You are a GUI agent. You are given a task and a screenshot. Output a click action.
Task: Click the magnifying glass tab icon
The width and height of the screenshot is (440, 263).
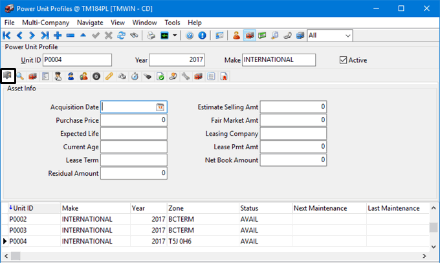(20, 76)
